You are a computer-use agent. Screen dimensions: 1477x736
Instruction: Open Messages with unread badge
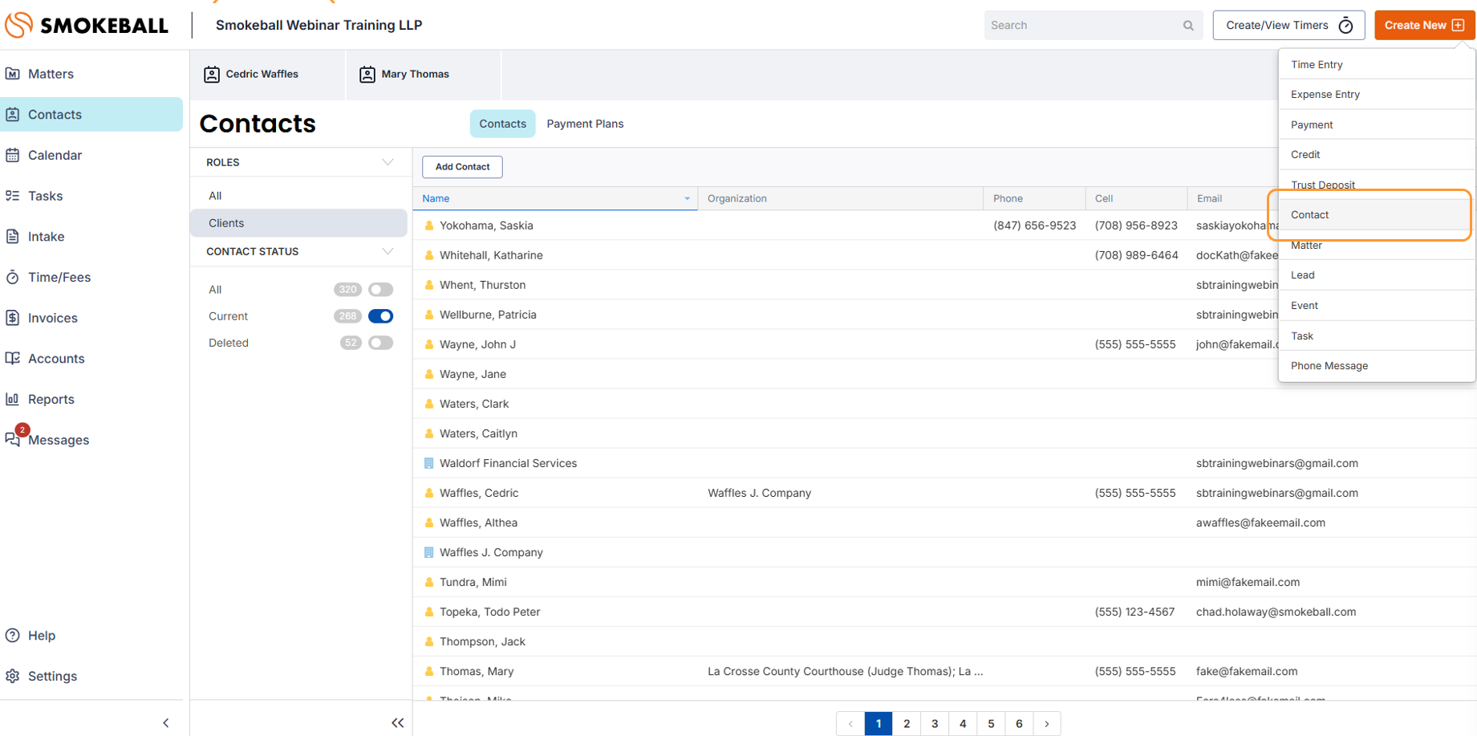(x=14, y=439)
